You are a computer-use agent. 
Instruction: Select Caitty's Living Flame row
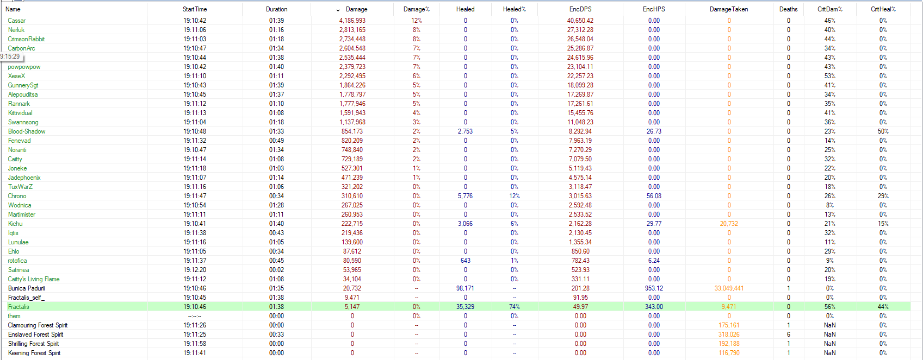(34, 279)
